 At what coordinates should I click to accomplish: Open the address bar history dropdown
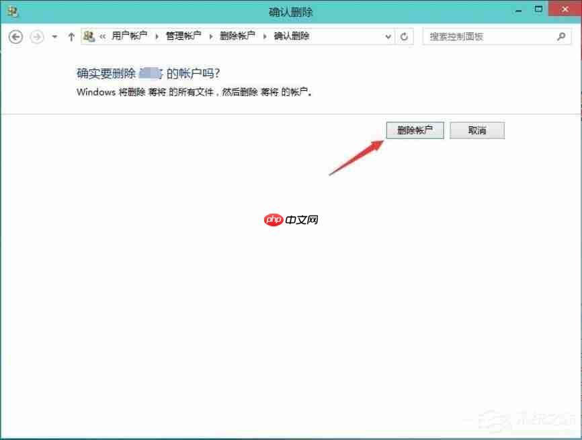pos(388,37)
